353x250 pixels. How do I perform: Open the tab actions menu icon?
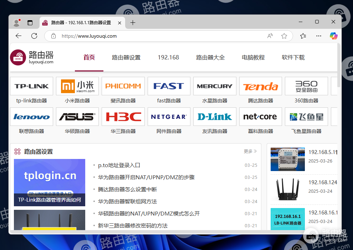coord(30,23)
